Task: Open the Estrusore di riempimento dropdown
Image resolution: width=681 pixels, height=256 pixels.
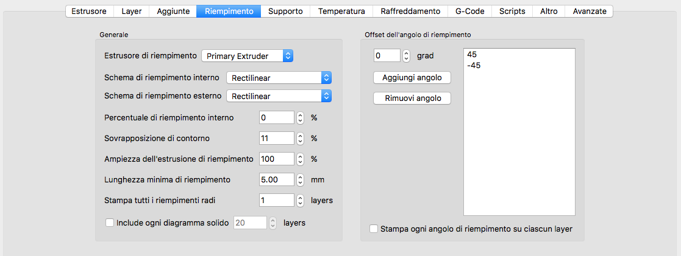Action: click(248, 56)
